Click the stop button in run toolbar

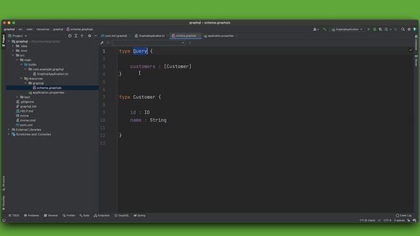395,29
